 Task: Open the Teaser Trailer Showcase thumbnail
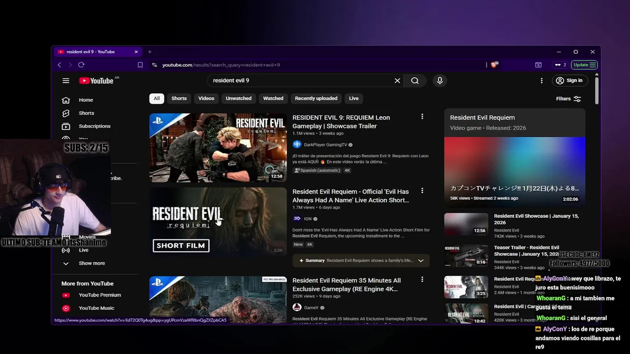[x=466, y=256]
